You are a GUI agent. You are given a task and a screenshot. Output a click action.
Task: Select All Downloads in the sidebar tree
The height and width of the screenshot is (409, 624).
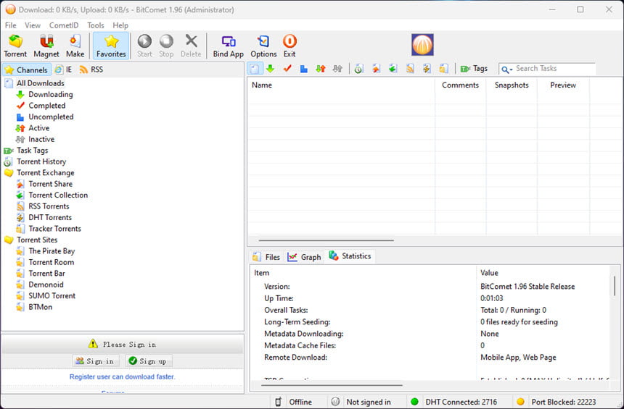click(x=40, y=83)
